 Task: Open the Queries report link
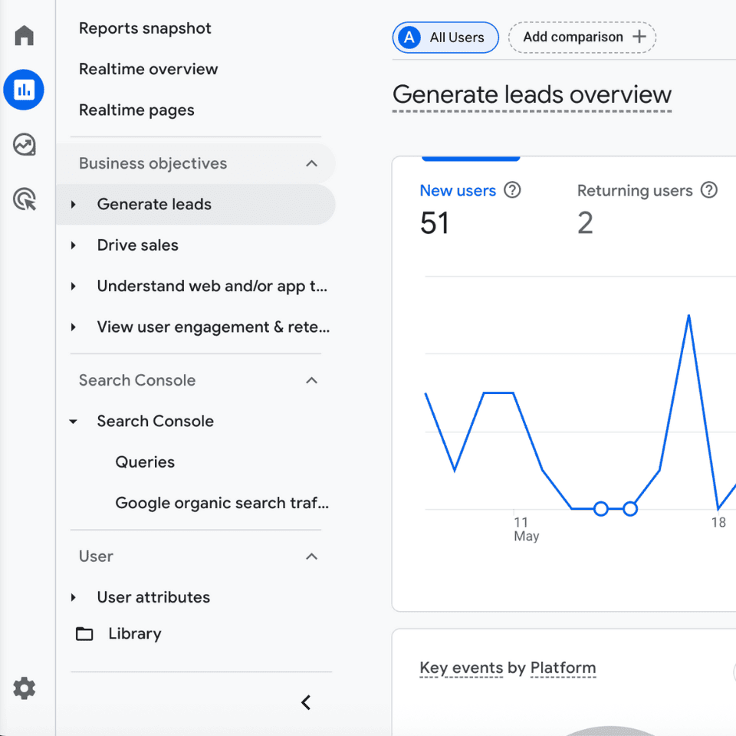tap(145, 462)
